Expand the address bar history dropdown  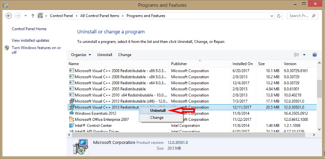coord(272,16)
